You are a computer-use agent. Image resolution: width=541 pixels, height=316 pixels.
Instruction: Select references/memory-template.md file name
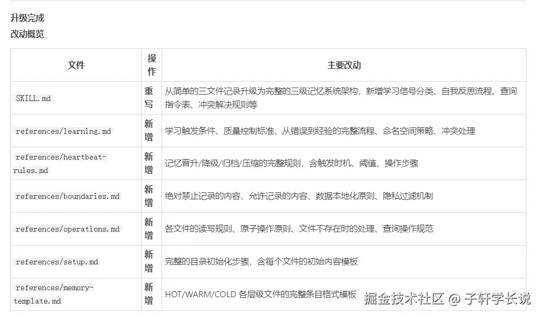(x=53, y=295)
